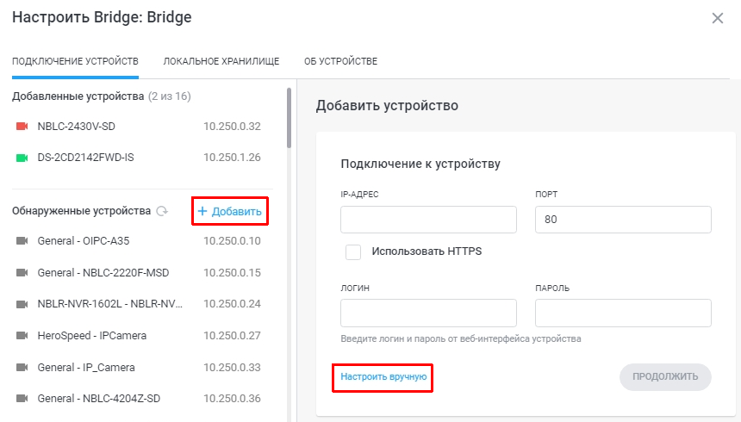Click camera icon of General - NBLC-4204Z-SD
Screen dimensions: 741x422
coord(22,399)
